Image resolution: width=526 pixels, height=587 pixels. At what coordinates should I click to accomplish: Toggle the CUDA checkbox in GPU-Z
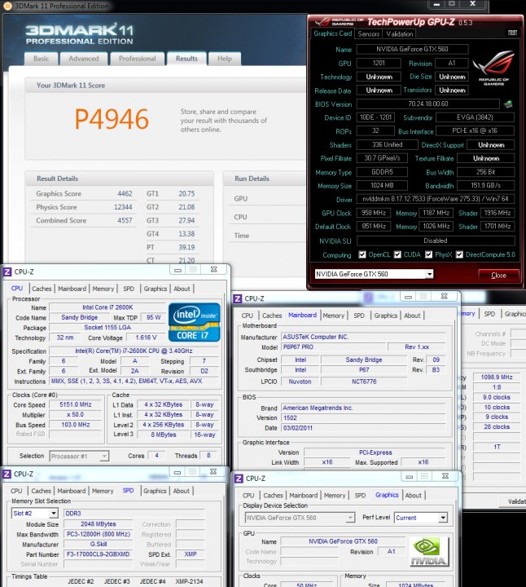pos(397,254)
